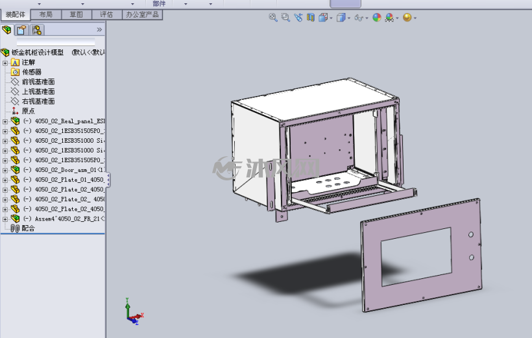Click the 注解 annotations folder icon
The image size is (532, 338).
(x=15, y=62)
